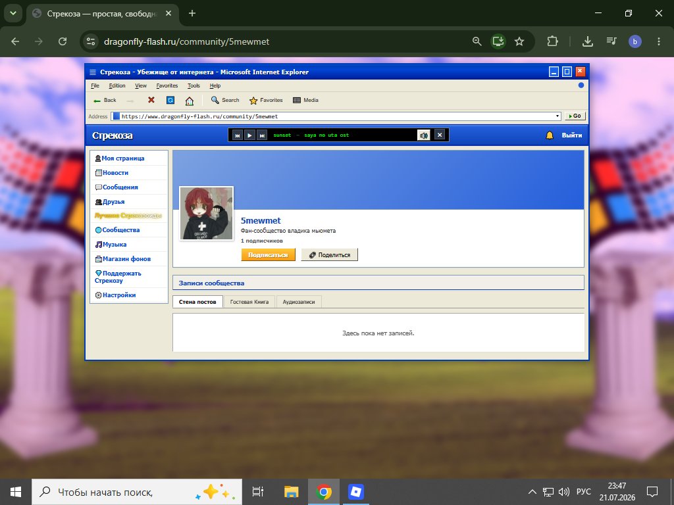Open the Edition menu
The height and width of the screenshot is (505, 674).
tap(117, 86)
